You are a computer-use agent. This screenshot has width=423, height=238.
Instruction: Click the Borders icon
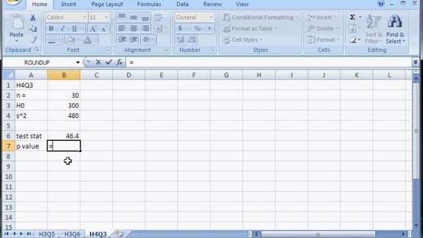point(52,40)
